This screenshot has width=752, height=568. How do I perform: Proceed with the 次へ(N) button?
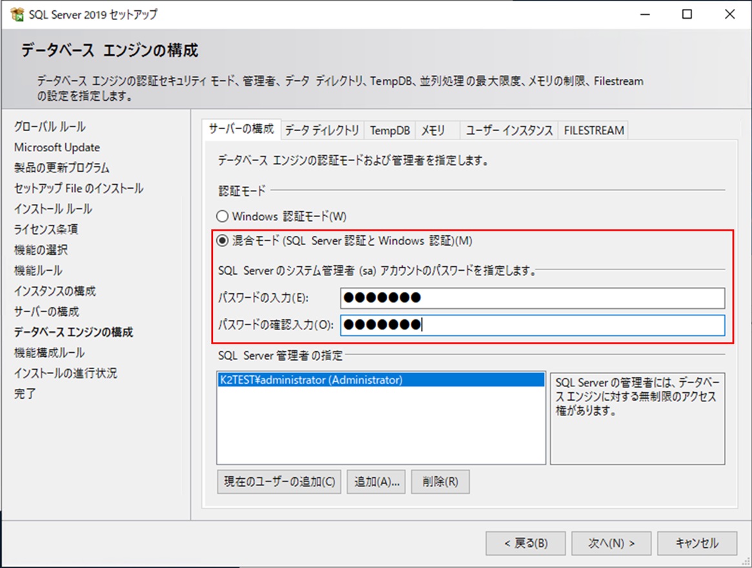point(611,543)
